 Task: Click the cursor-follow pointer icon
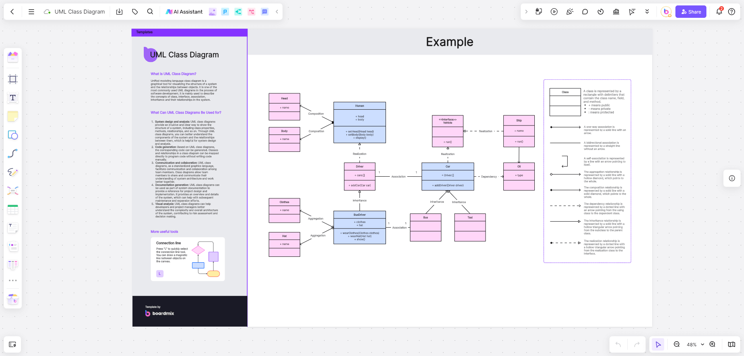tap(632, 12)
